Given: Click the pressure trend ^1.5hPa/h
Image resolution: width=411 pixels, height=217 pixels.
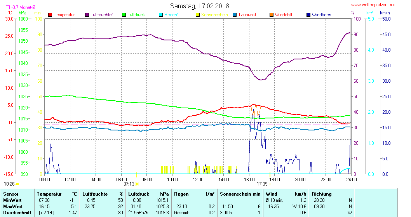Looking at the screenshot, I should click(138, 213).
